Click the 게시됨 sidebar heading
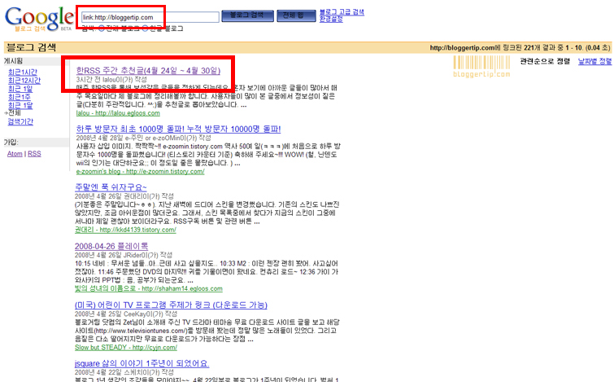The width and height of the screenshot is (614, 382). click(13, 61)
